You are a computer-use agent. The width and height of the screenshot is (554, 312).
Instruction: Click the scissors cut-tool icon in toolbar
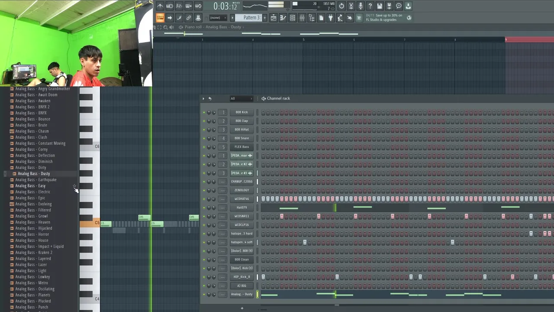351,6
